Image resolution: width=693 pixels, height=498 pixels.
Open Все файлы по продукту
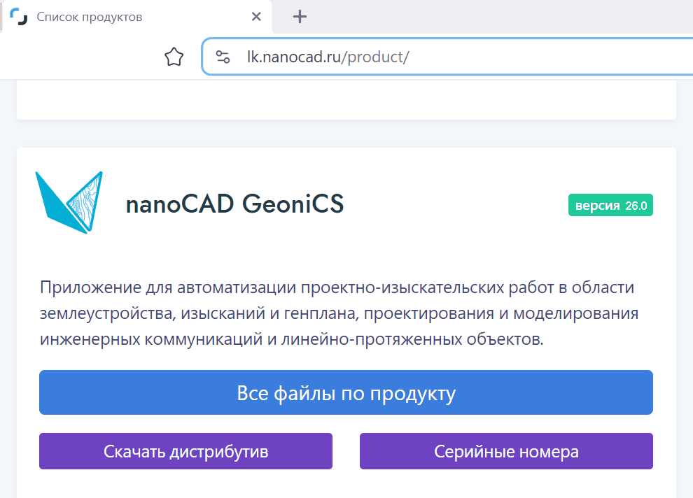[346, 393]
